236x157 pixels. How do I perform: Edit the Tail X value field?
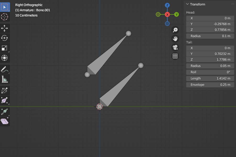(x=210, y=48)
